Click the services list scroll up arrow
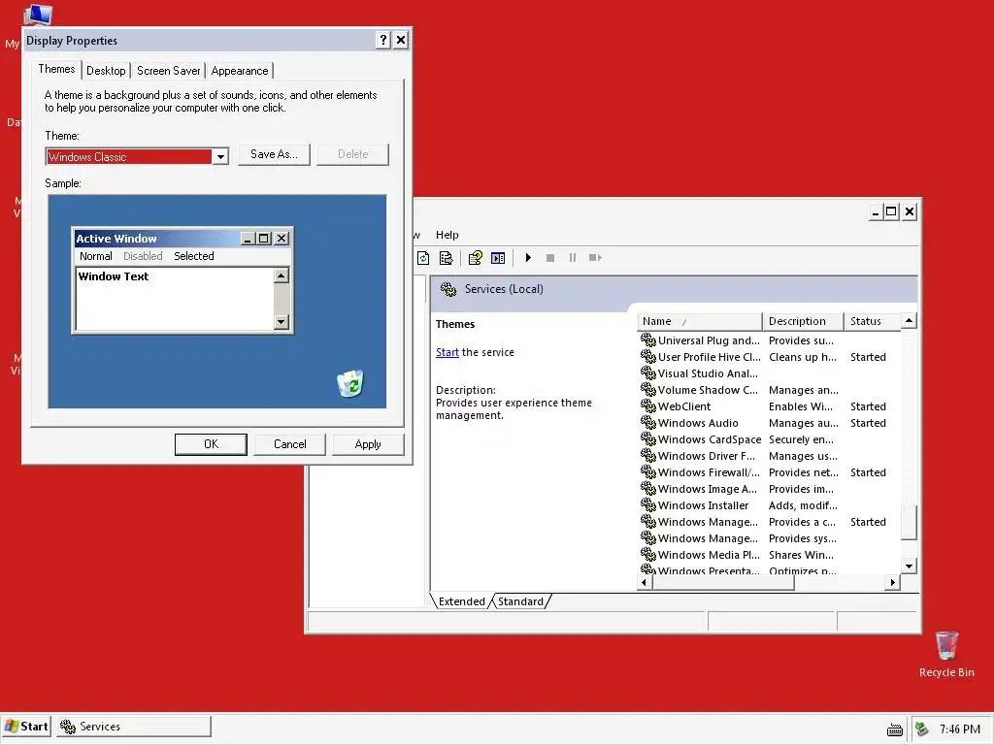 [909, 320]
